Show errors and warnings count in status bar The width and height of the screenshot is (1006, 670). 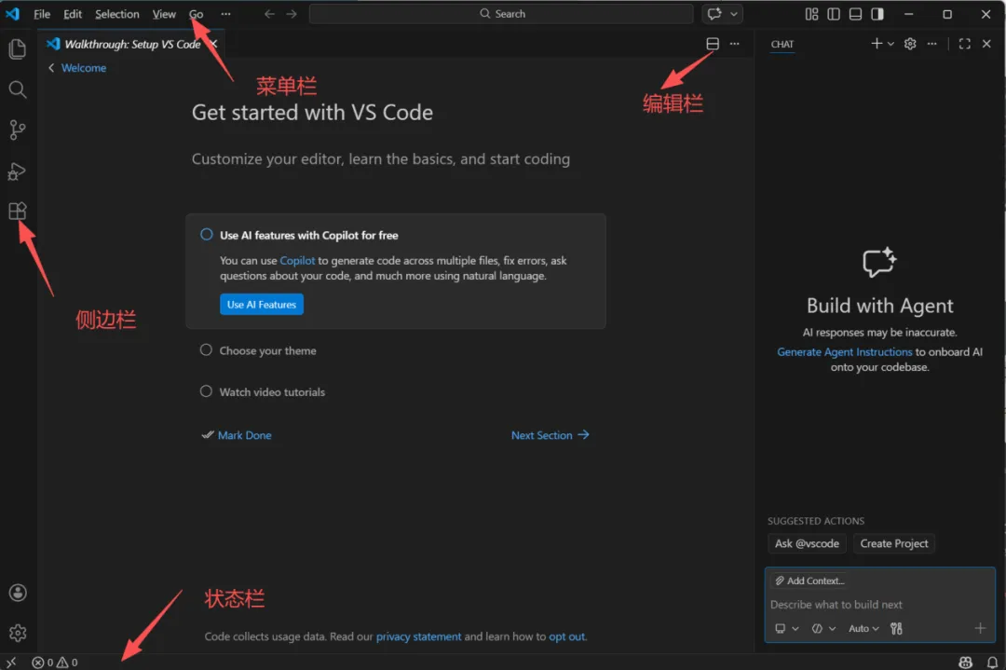[55, 663]
